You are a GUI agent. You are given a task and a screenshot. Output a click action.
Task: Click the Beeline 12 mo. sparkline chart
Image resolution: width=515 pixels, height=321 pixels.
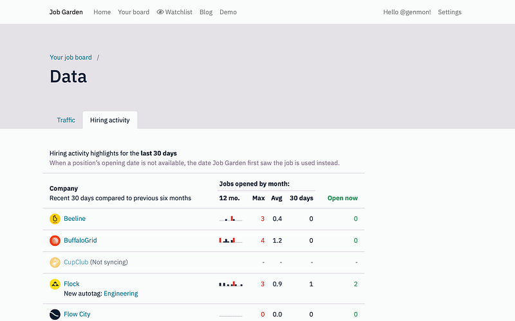click(x=230, y=218)
